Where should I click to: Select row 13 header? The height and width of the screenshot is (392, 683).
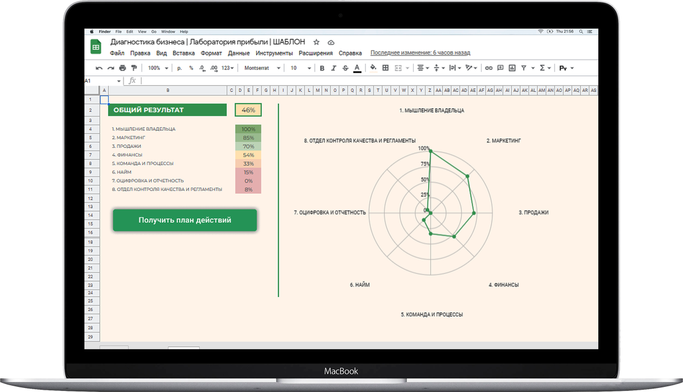click(90, 206)
